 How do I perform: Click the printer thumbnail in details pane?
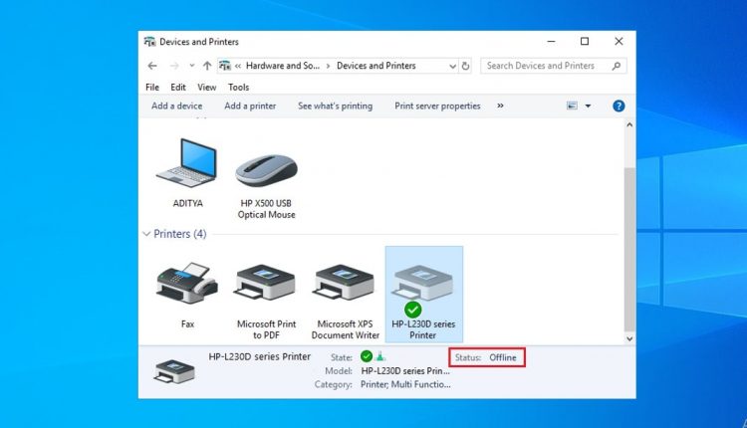pyautogui.click(x=174, y=371)
